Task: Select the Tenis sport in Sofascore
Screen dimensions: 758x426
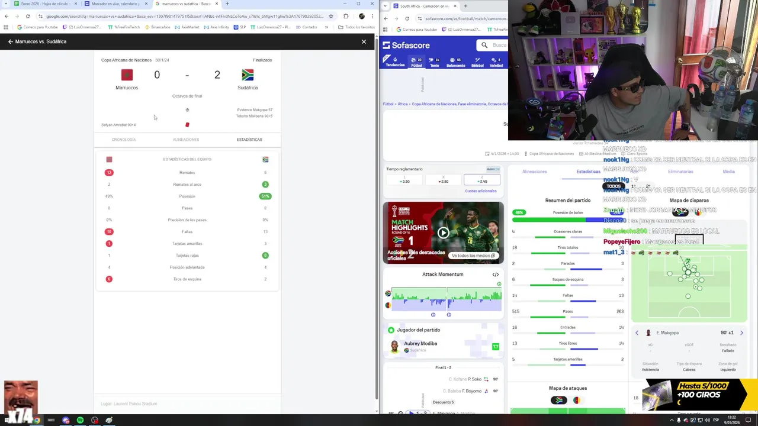Action: pos(435,62)
